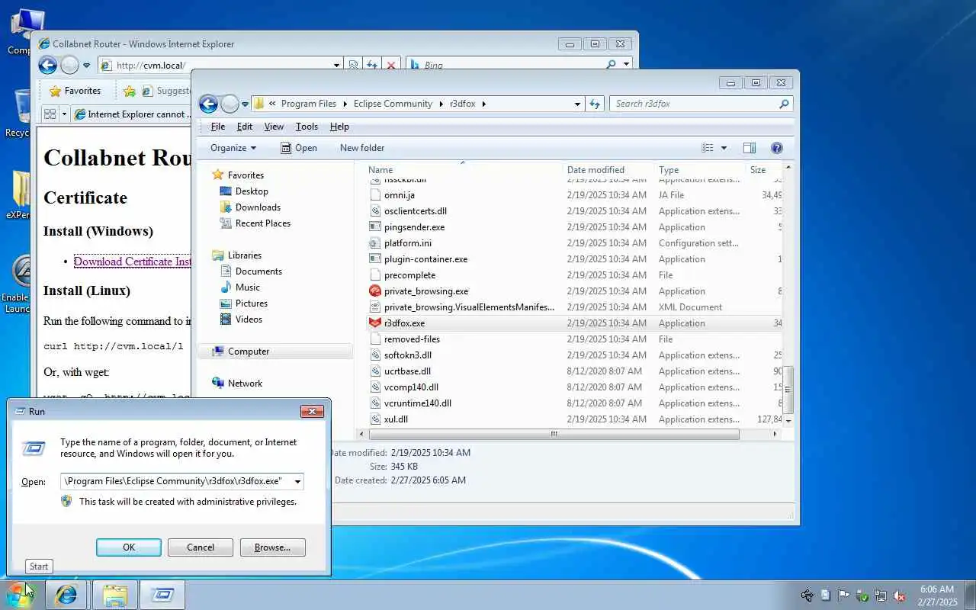Image resolution: width=976 pixels, height=610 pixels.
Task: Click the taskbar clock showing 6:06 AM
Action: 936,595
